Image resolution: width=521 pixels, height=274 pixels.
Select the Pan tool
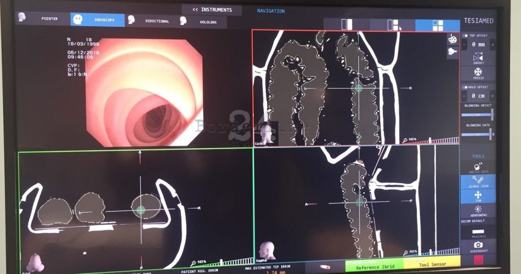478,196
